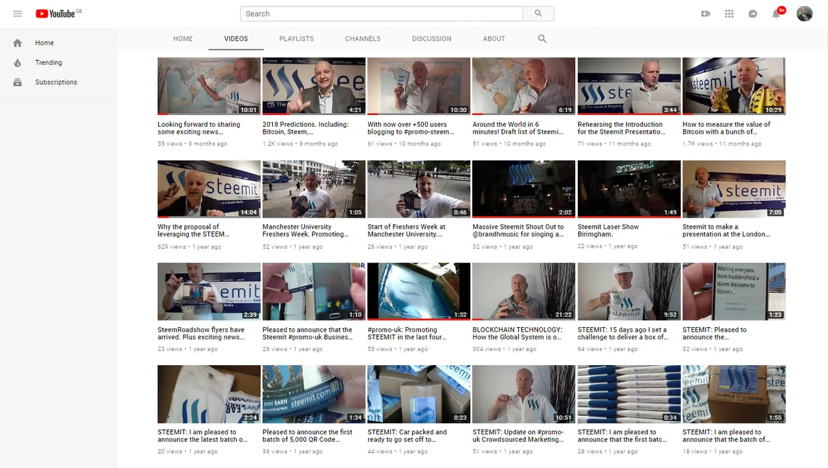The width and height of the screenshot is (828, 468).
Task: Play the 1:05 Manchester University thumbnail
Action: coord(314,189)
